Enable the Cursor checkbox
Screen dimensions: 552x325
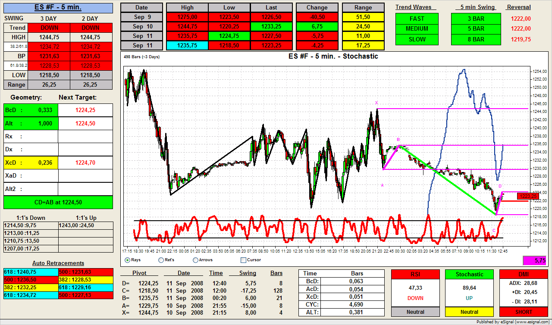(x=243, y=260)
